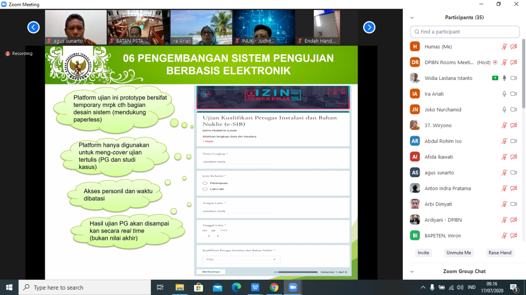Open Task View on the taskbar

[160, 287]
